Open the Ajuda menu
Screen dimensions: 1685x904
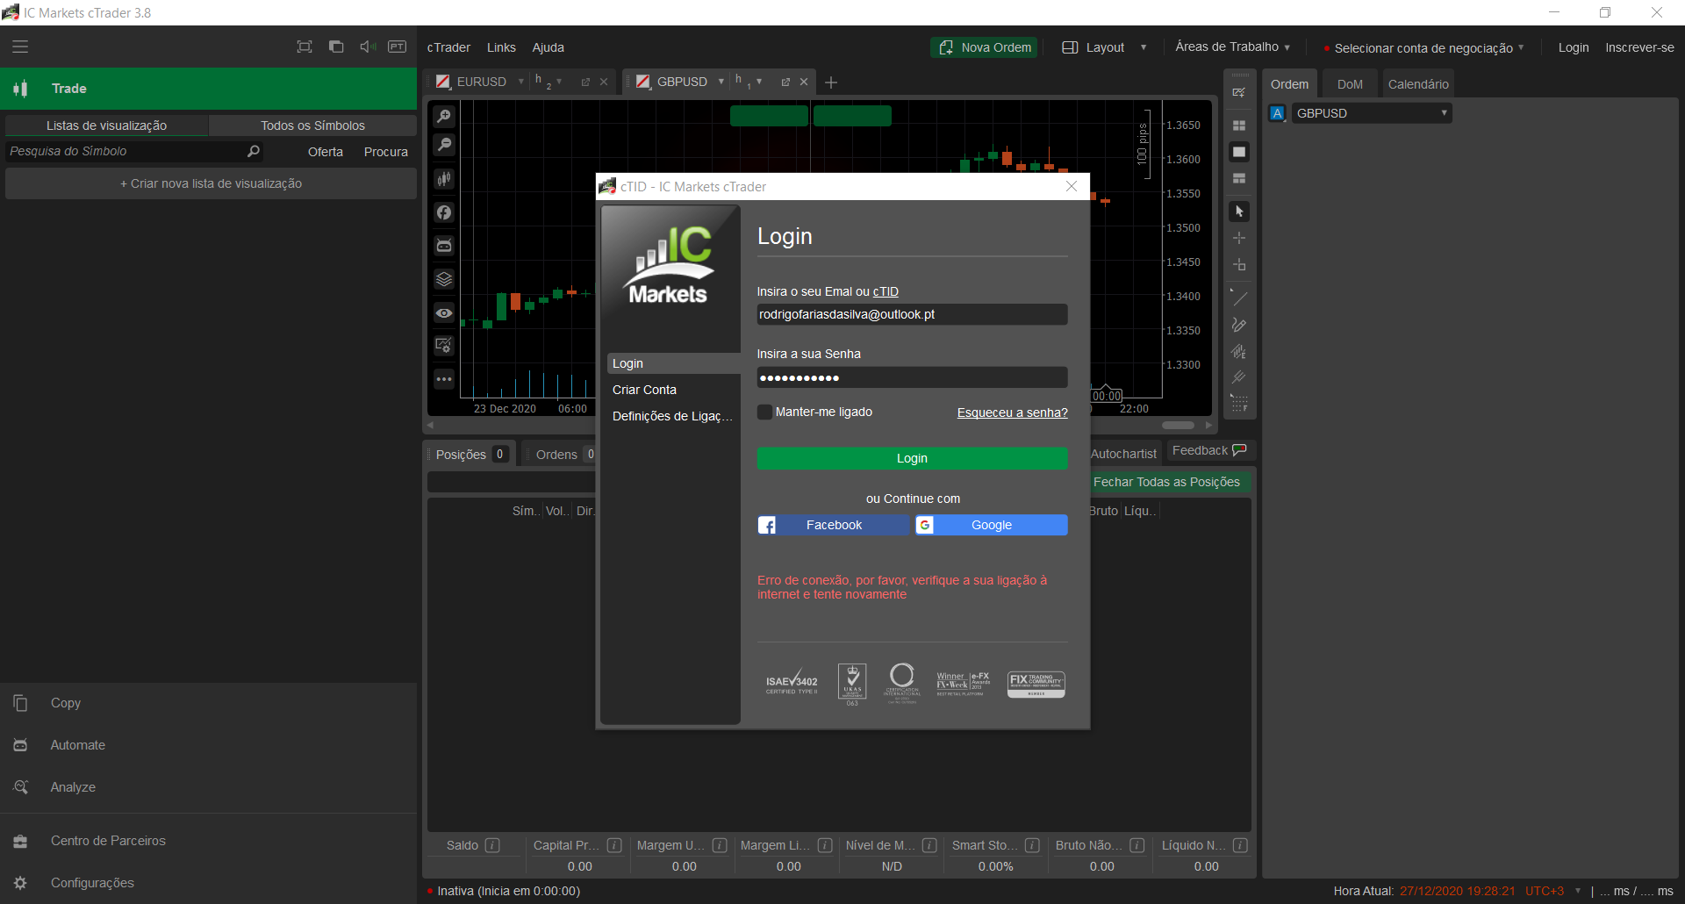click(548, 47)
